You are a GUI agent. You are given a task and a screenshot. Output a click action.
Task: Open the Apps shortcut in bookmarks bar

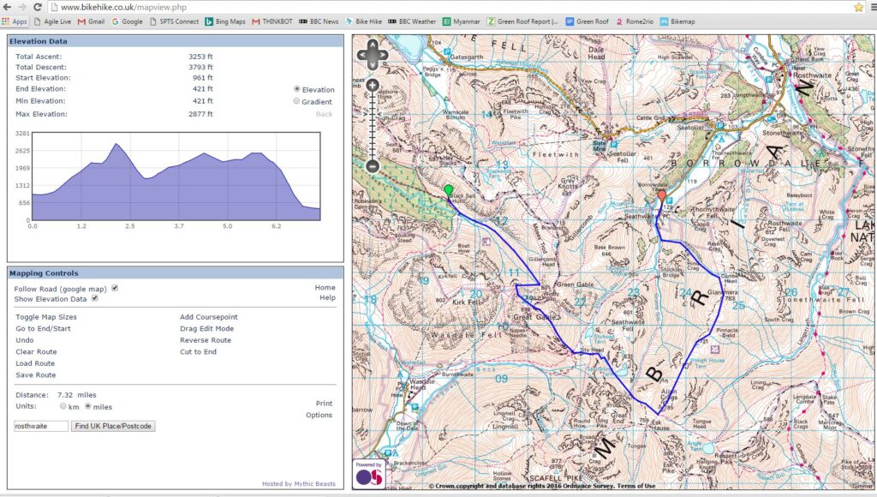coord(15,21)
